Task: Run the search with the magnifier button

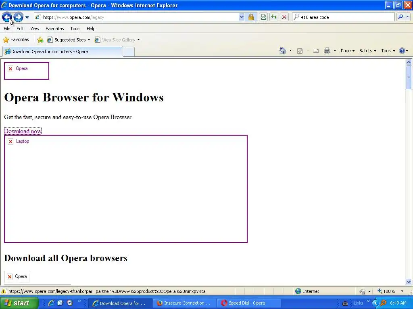Action: pos(400,17)
